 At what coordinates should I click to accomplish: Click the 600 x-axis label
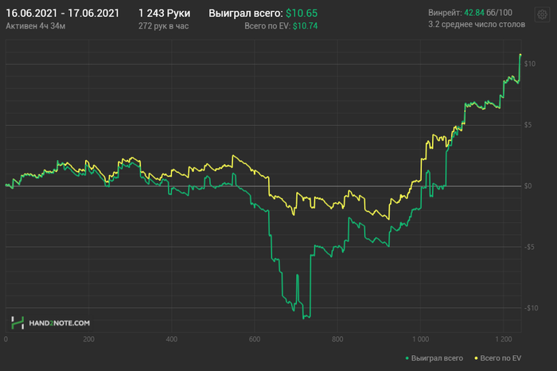(255, 339)
